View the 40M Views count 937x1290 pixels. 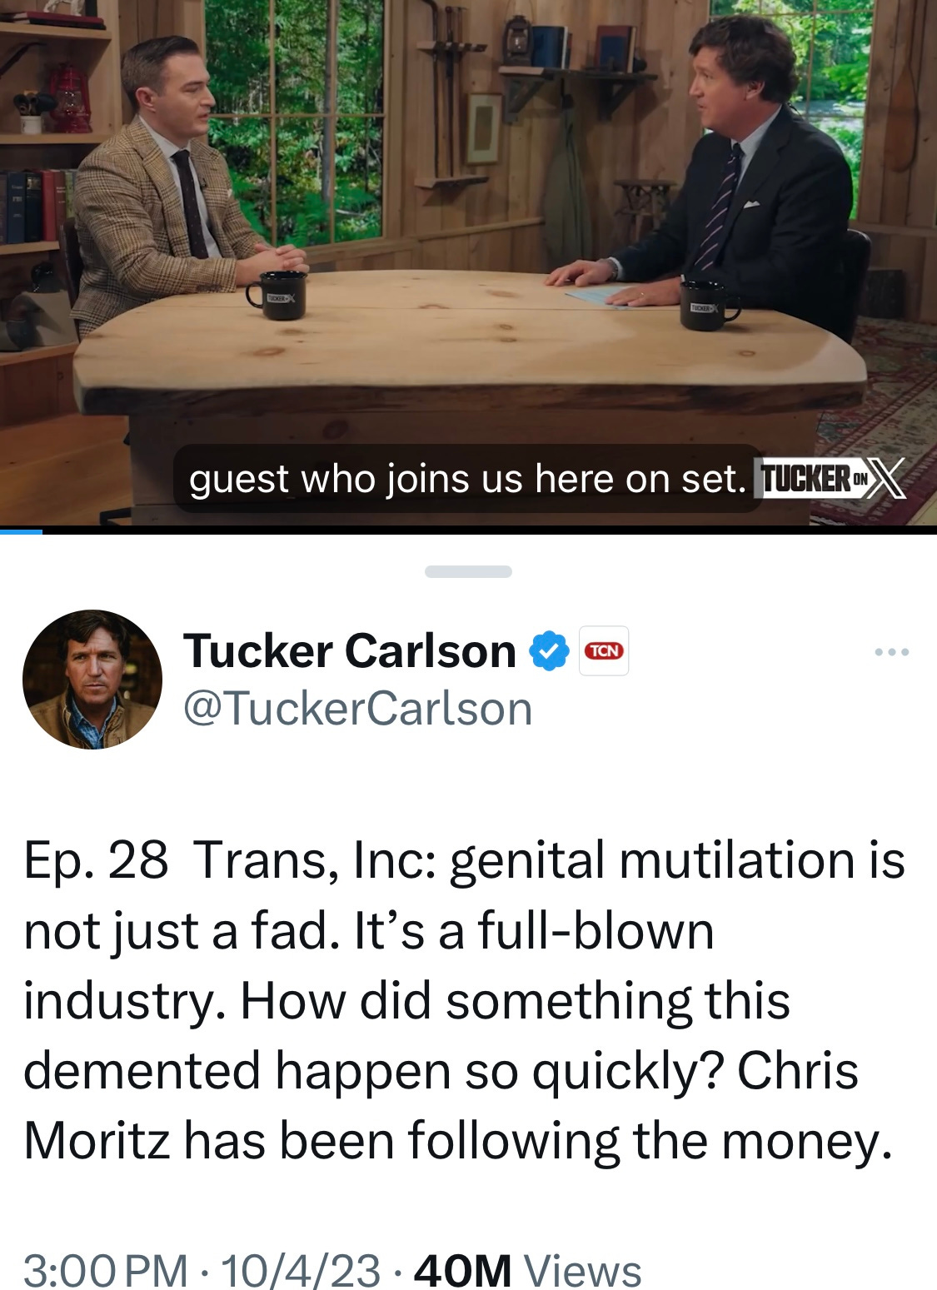(x=528, y=1269)
